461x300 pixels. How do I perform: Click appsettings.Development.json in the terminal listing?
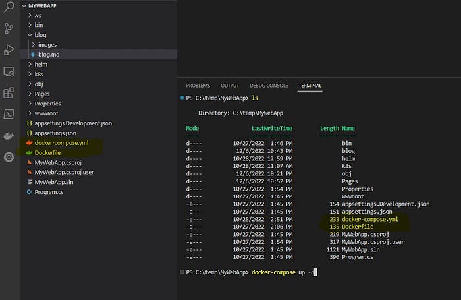[x=386, y=204]
